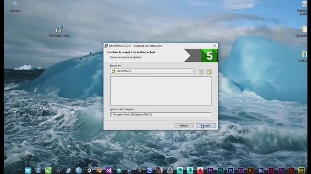This screenshot has height=174, width=311.
Task: Select the LibreOffice installer desktop icon
Action: click(59, 31)
